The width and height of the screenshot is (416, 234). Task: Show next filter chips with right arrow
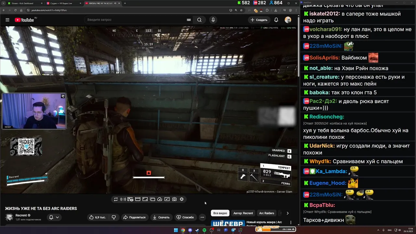tap(288, 213)
